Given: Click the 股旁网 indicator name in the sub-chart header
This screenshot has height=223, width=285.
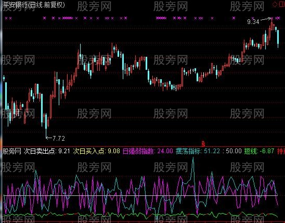Looking at the screenshot, I should tap(12, 151).
